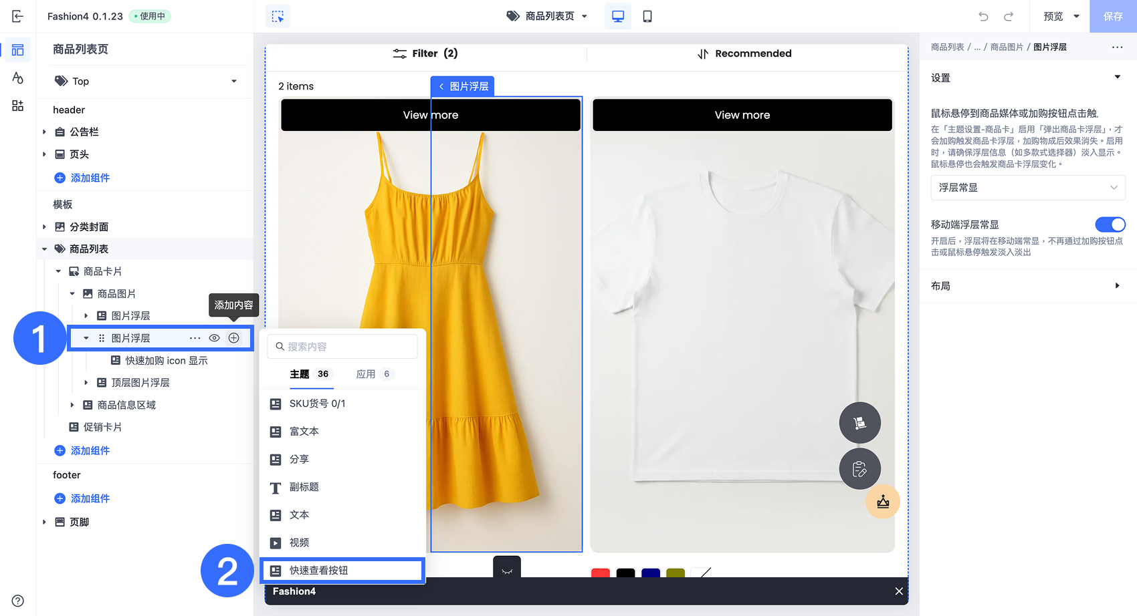Open the 浮层常显 dropdown
1137x616 pixels.
pyautogui.click(x=1027, y=188)
